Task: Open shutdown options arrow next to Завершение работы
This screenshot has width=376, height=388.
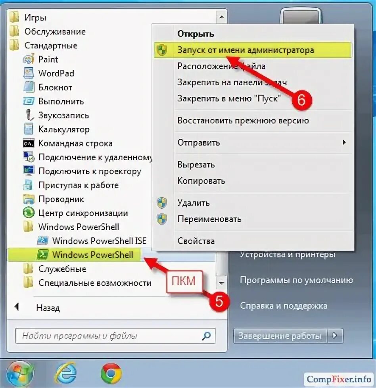Action: [335, 336]
